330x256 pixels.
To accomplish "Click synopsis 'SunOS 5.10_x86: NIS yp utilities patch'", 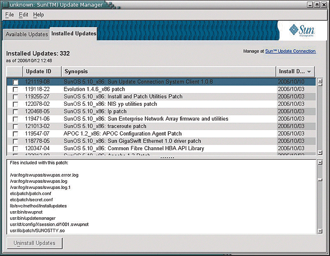I will (110, 104).
